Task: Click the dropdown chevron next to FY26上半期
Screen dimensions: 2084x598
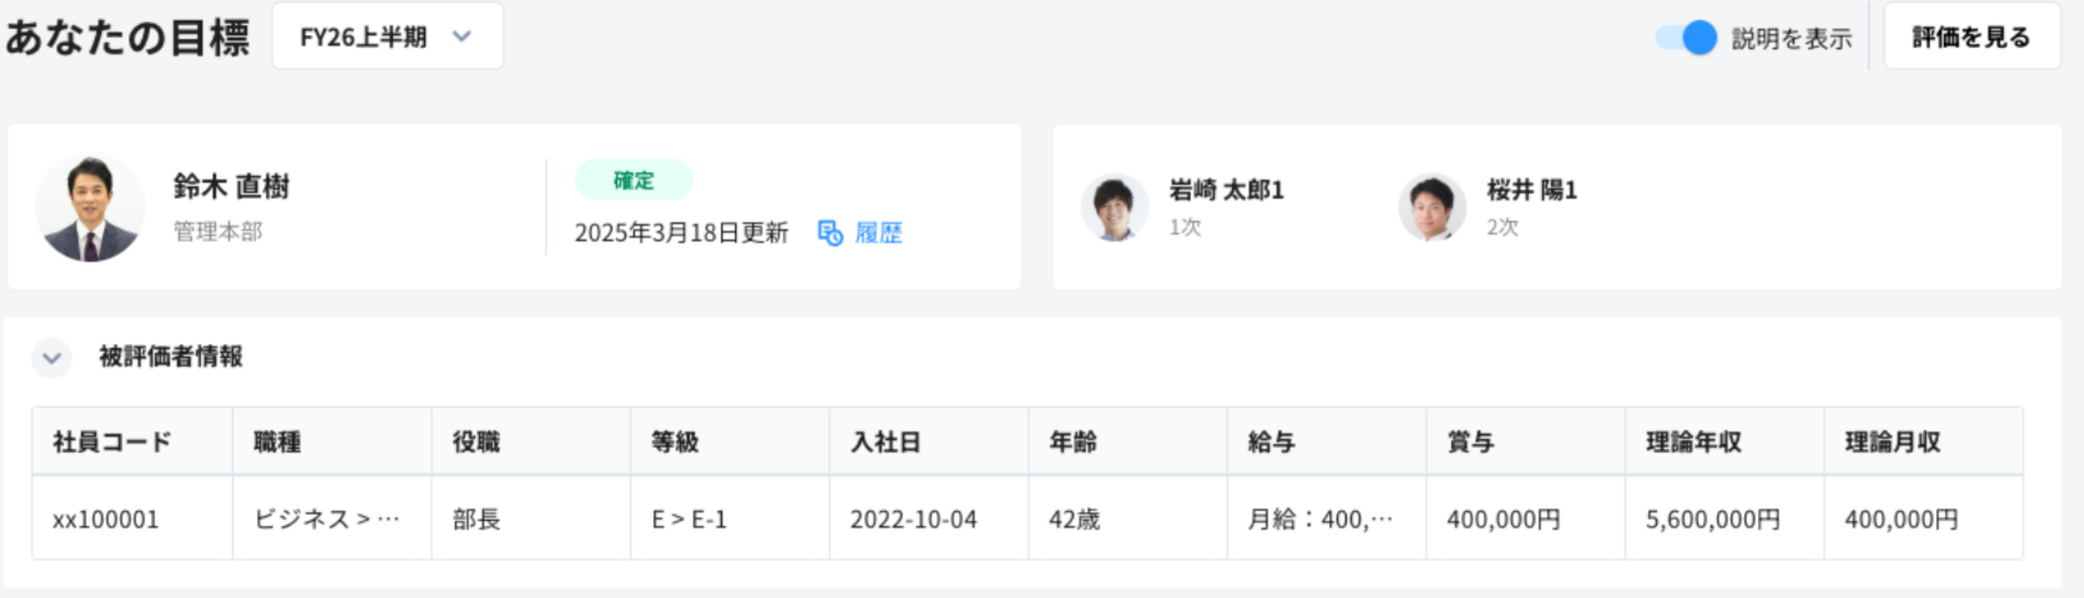Action: point(461,38)
